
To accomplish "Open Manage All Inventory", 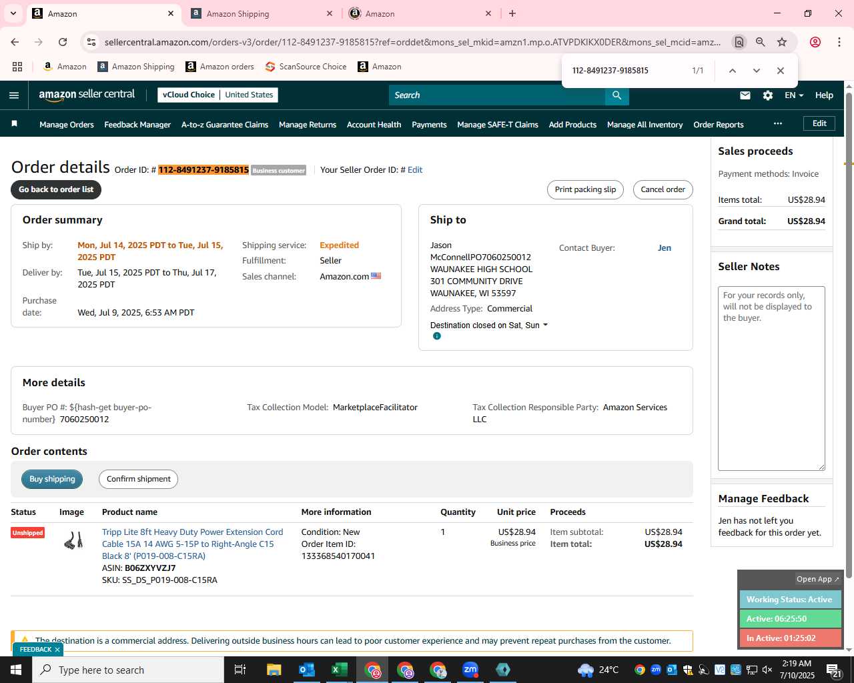I will [x=645, y=125].
